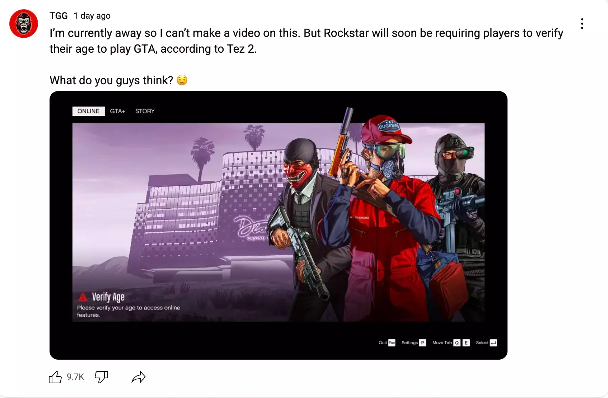Select the STORY tab in image
This screenshot has width=608, height=398.
tap(145, 111)
